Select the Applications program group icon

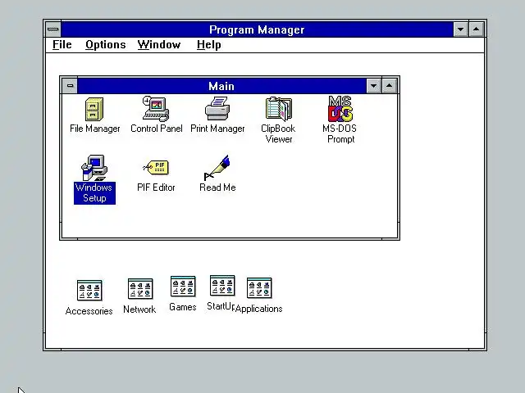(259, 287)
